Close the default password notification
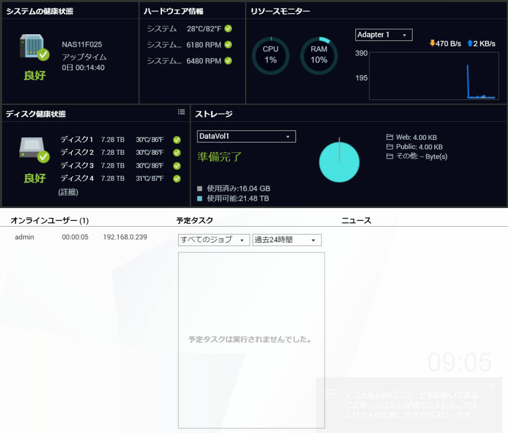 (x=493, y=386)
